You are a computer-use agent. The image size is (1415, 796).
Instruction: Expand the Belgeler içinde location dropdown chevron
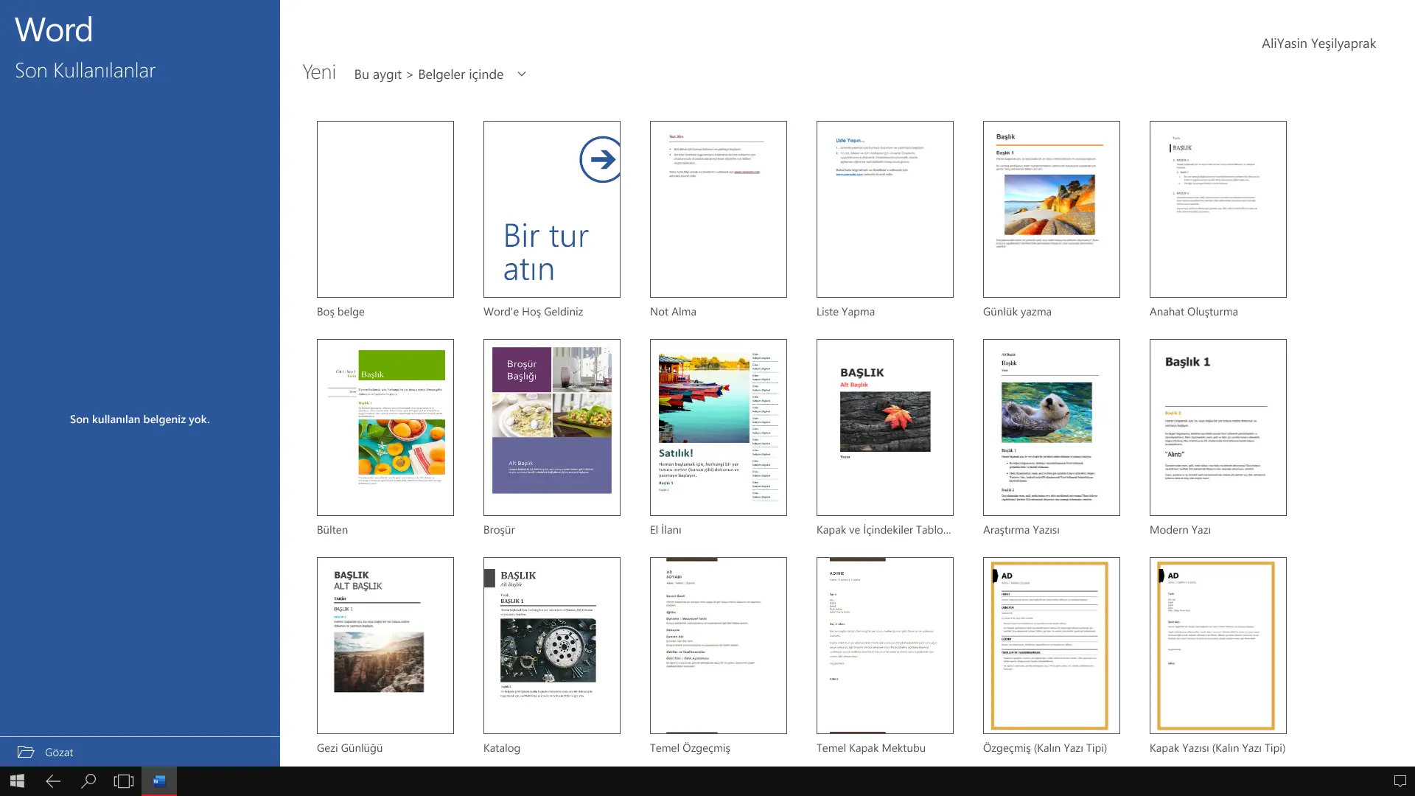point(522,74)
